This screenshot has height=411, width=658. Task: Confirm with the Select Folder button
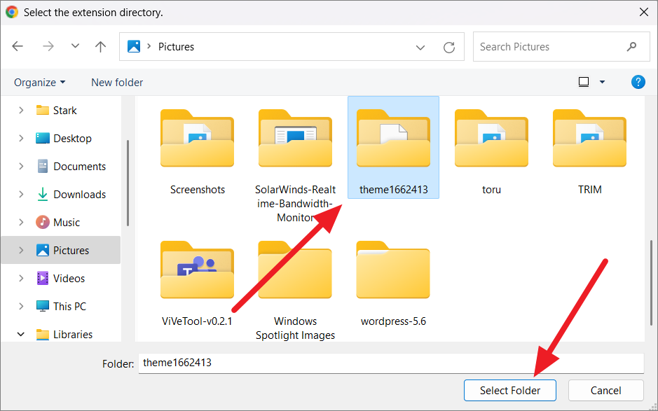tap(510, 391)
